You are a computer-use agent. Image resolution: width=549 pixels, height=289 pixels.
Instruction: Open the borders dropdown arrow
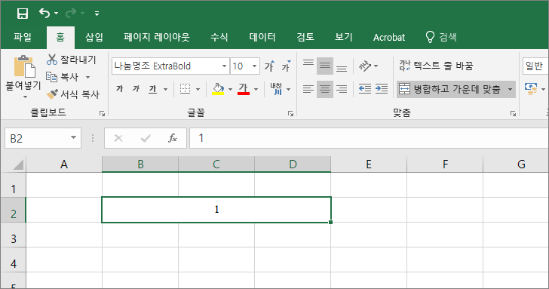coord(198,90)
